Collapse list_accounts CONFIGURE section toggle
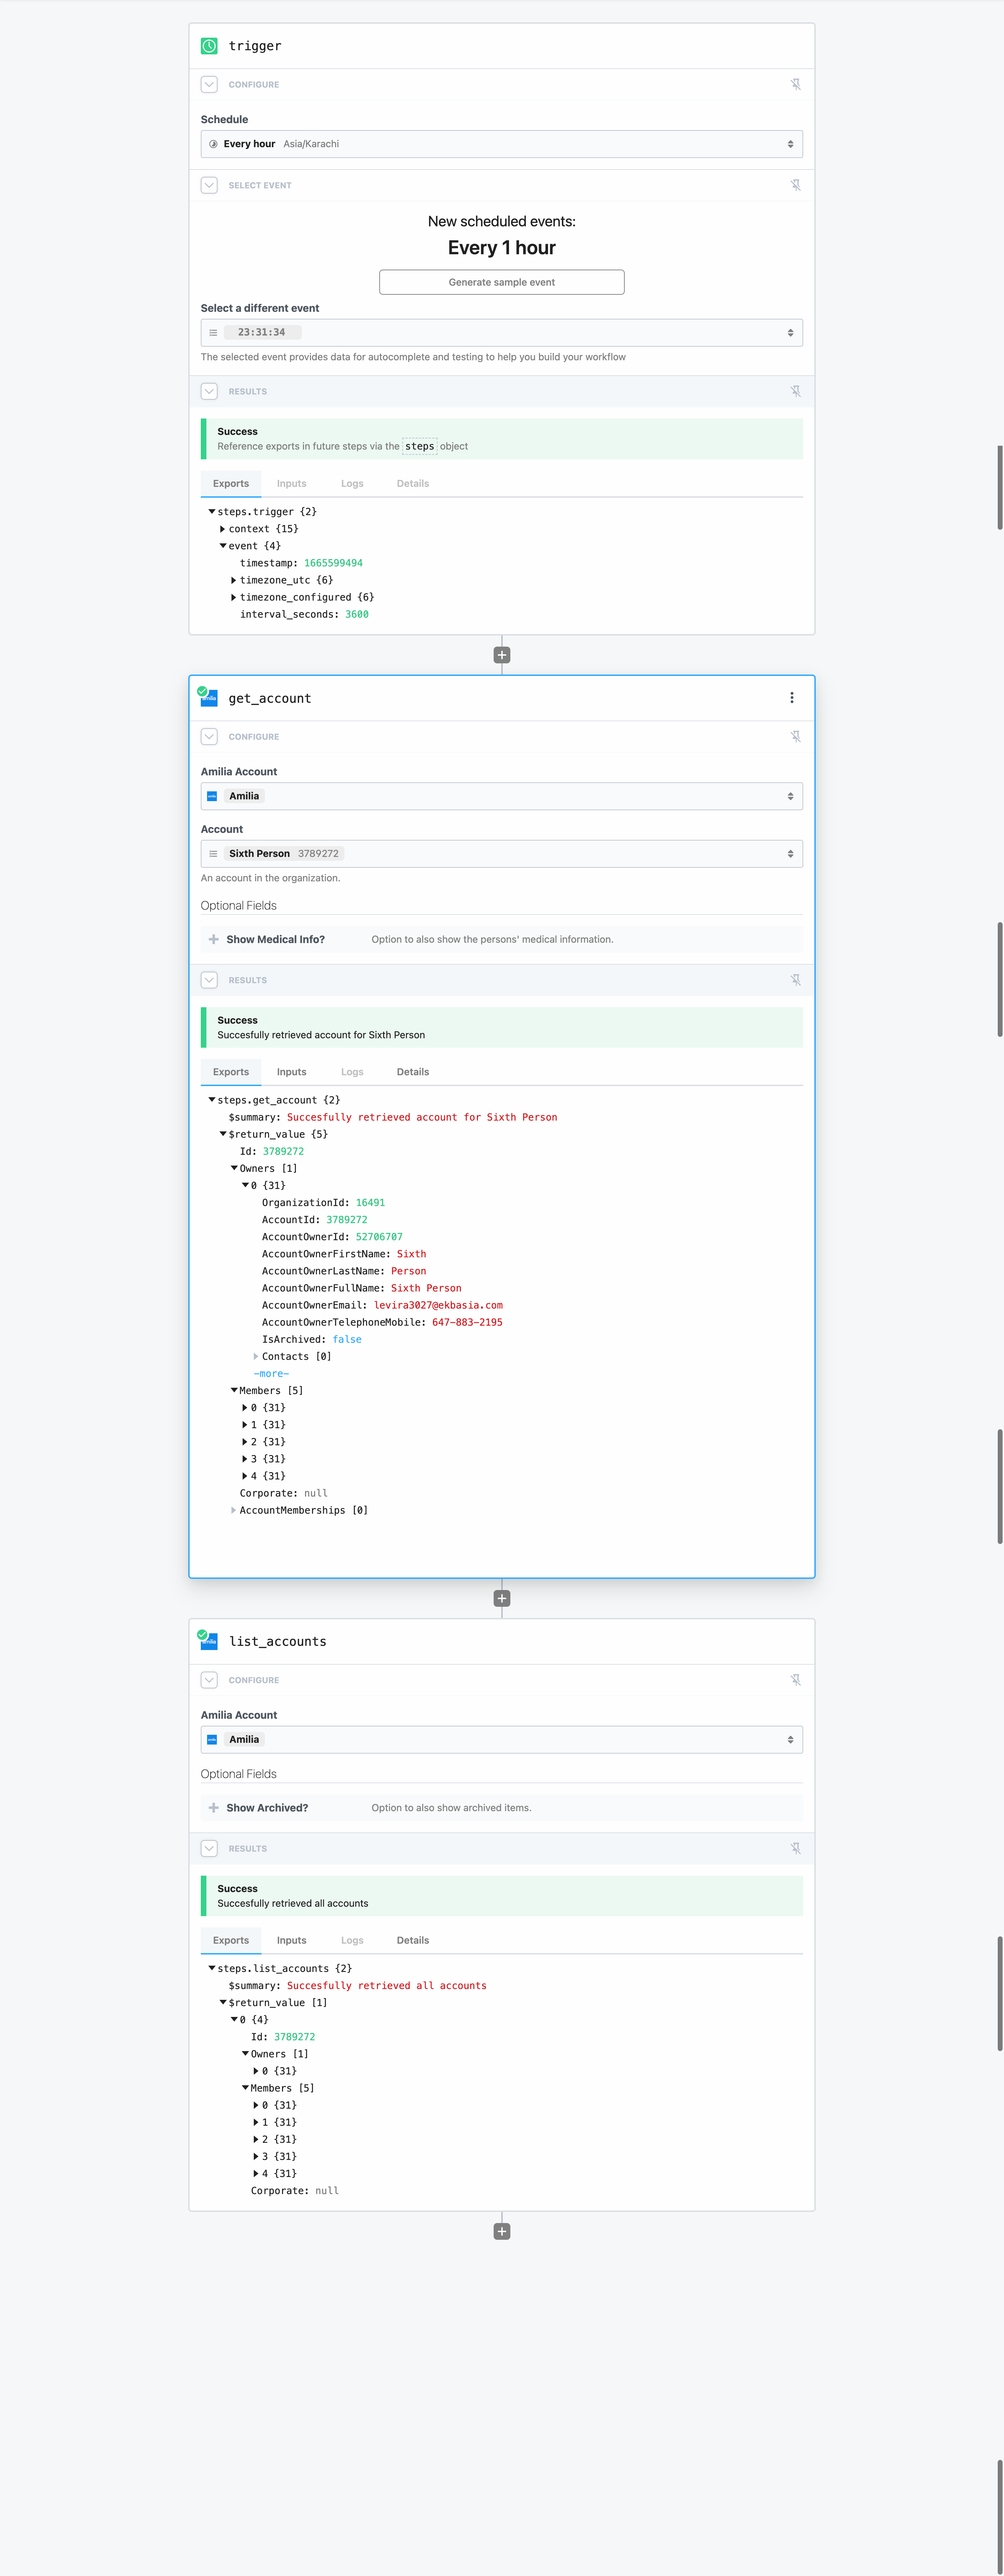 pos(209,1680)
